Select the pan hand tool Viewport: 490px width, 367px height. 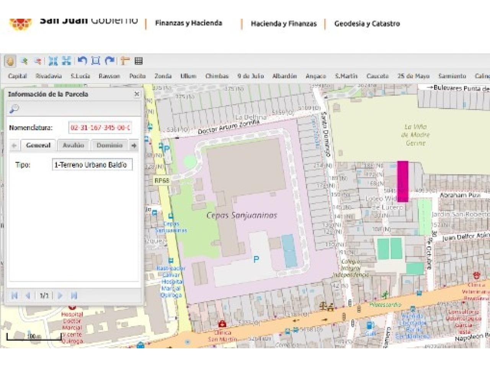[x=10, y=61]
